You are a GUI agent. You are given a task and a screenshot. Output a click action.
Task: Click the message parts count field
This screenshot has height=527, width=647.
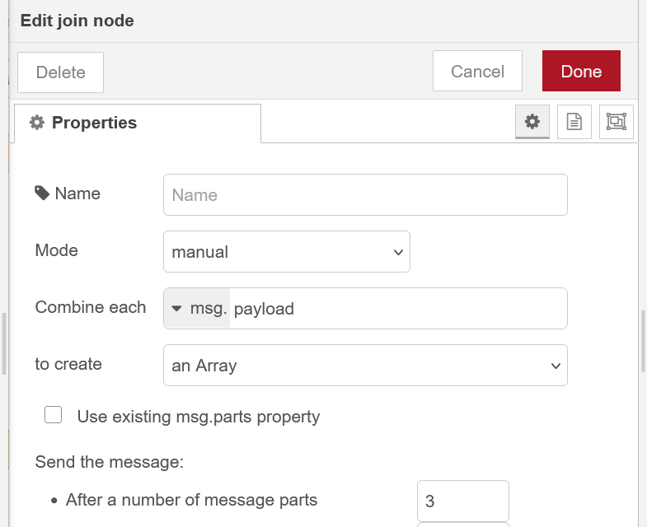pos(462,501)
